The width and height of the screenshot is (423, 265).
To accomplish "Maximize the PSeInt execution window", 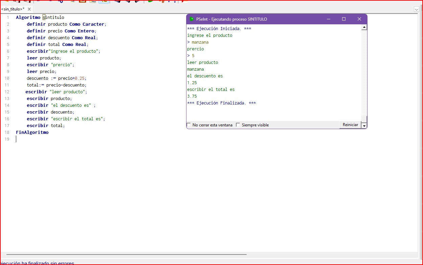I will (x=344, y=19).
